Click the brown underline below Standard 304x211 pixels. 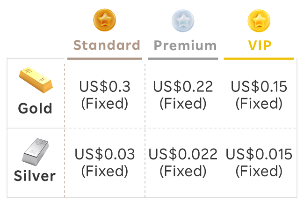click(104, 59)
